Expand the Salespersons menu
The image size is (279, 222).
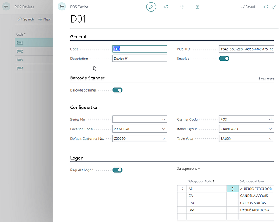(x=189, y=168)
